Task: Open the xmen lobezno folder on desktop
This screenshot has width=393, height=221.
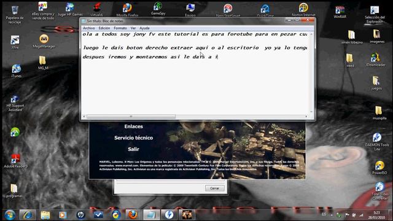Action: tap(352, 37)
